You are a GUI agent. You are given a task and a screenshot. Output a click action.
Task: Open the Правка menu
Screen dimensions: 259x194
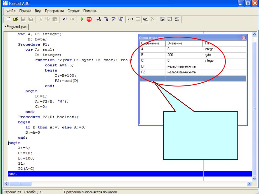(25, 11)
